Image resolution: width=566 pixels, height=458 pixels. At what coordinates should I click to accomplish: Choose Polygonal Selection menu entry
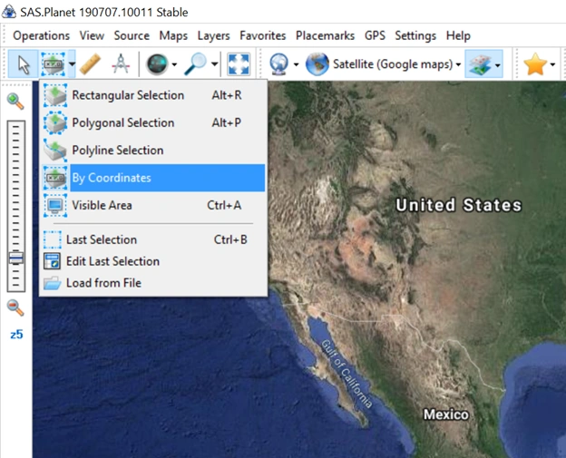(x=153, y=122)
